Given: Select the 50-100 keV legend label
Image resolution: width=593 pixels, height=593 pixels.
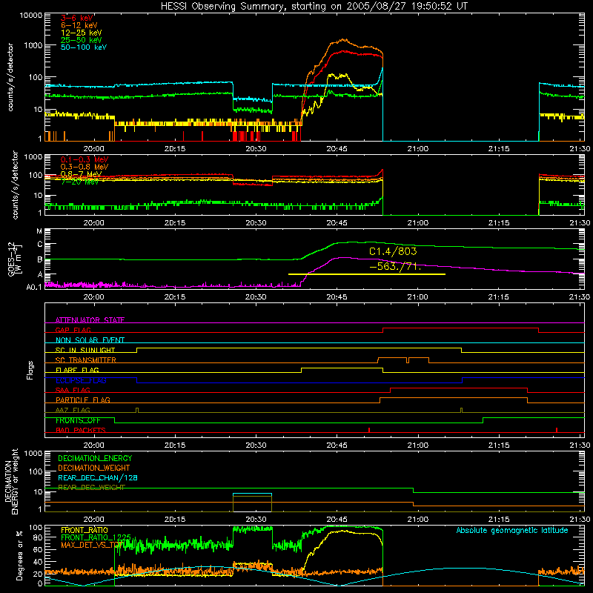Looking at the screenshot, I should [x=84, y=47].
